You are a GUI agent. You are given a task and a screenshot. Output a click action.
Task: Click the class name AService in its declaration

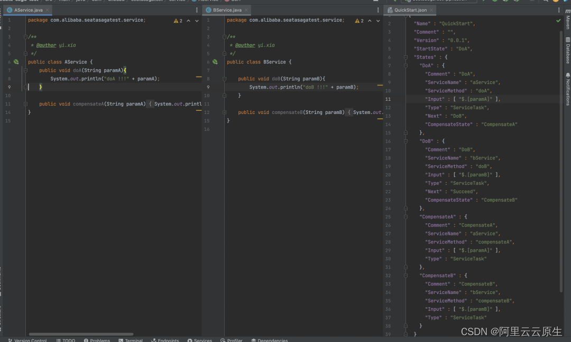[76, 62]
